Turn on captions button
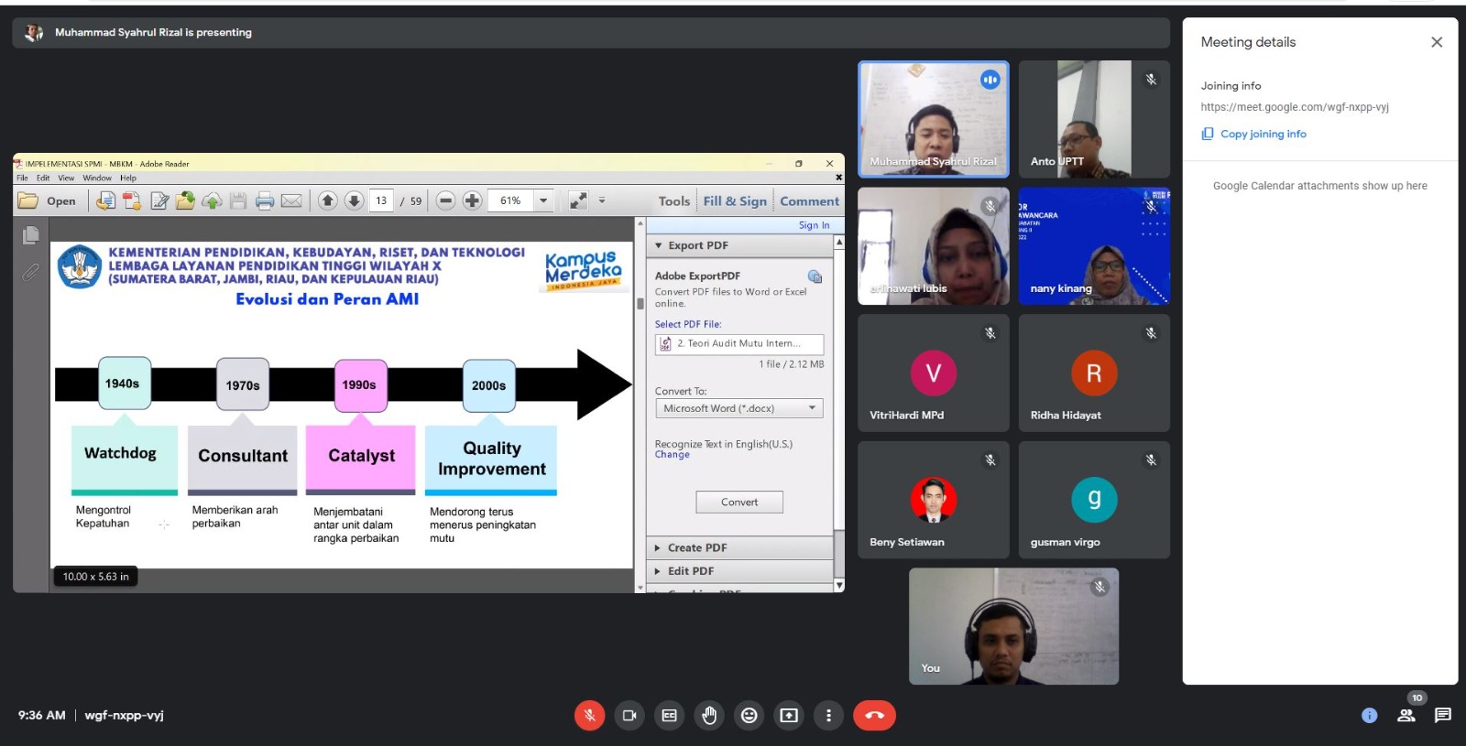This screenshot has height=746, width=1466. pyautogui.click(x=669, y=716)
